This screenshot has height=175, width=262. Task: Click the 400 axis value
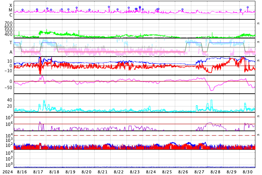[9, 34]
